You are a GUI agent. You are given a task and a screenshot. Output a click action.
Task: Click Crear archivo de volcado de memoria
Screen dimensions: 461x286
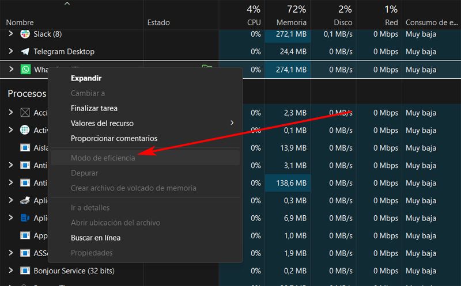(146, 188)
